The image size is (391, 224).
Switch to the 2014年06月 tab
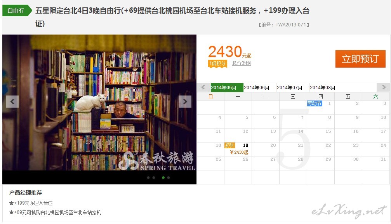click(x=257, y=88)
